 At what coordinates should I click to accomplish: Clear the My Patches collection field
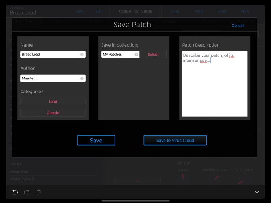(136, 55)
